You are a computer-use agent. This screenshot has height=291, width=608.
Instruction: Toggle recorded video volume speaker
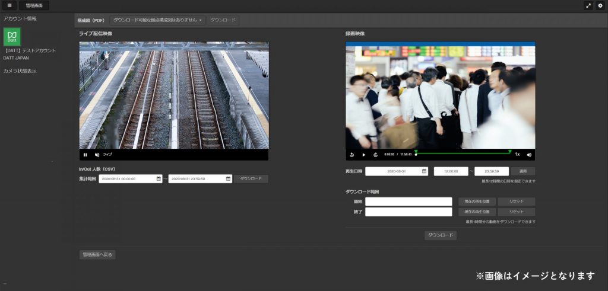[529, 155]
